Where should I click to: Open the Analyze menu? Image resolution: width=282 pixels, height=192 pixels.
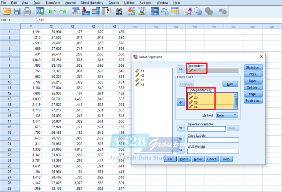(70, 3)
